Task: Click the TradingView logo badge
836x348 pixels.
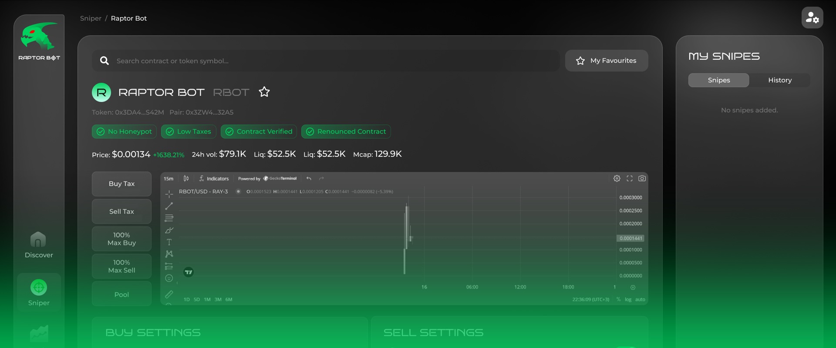Action: [189, 272]
